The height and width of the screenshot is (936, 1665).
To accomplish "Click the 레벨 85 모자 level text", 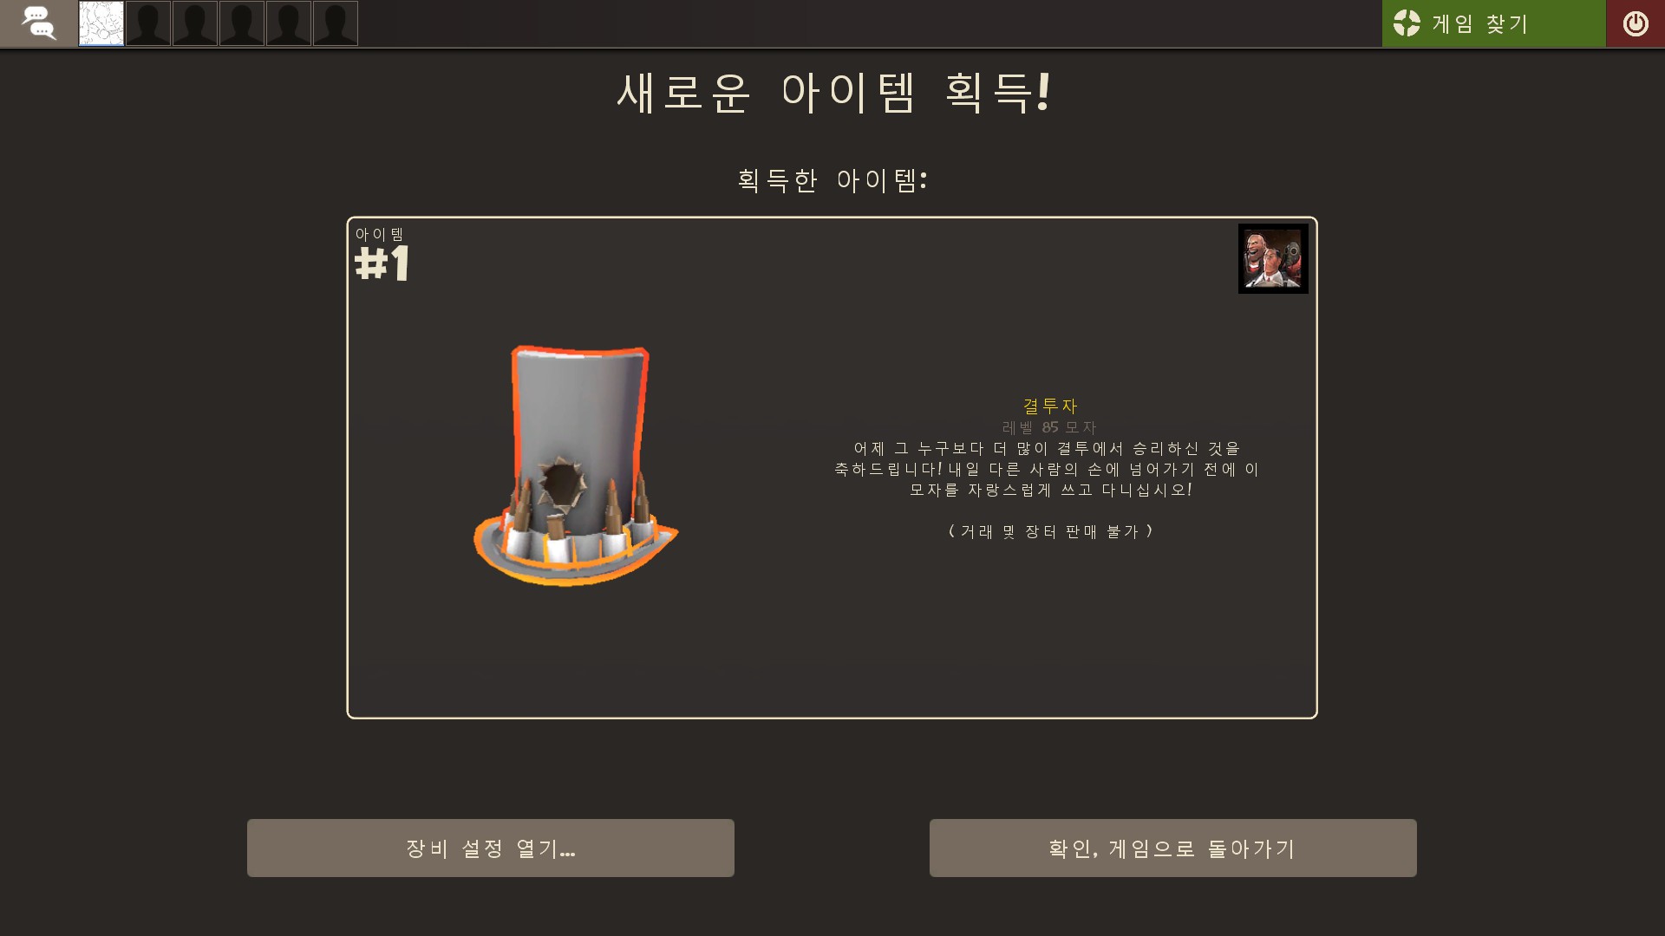I will pos(1049,427).
